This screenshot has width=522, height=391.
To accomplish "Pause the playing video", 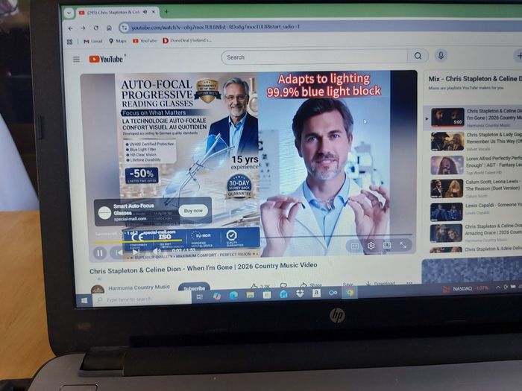I will pos(99,253).
